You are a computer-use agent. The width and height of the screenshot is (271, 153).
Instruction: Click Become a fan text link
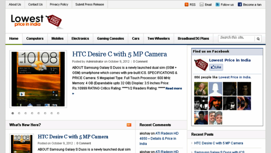(252, 5)
